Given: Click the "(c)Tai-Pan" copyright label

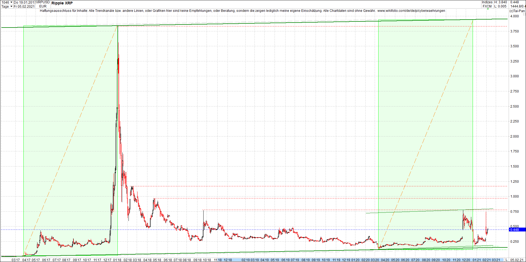Looking at the screenshot, I should pyautogui.click(x=517, y=11).
